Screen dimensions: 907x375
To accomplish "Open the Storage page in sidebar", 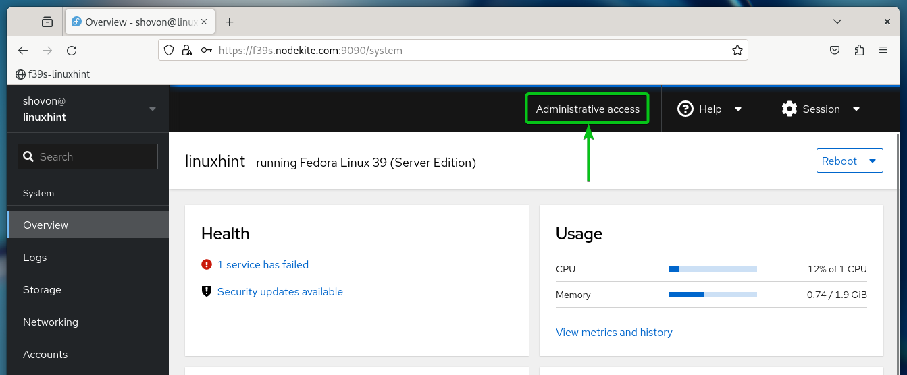I will point(88,289).
